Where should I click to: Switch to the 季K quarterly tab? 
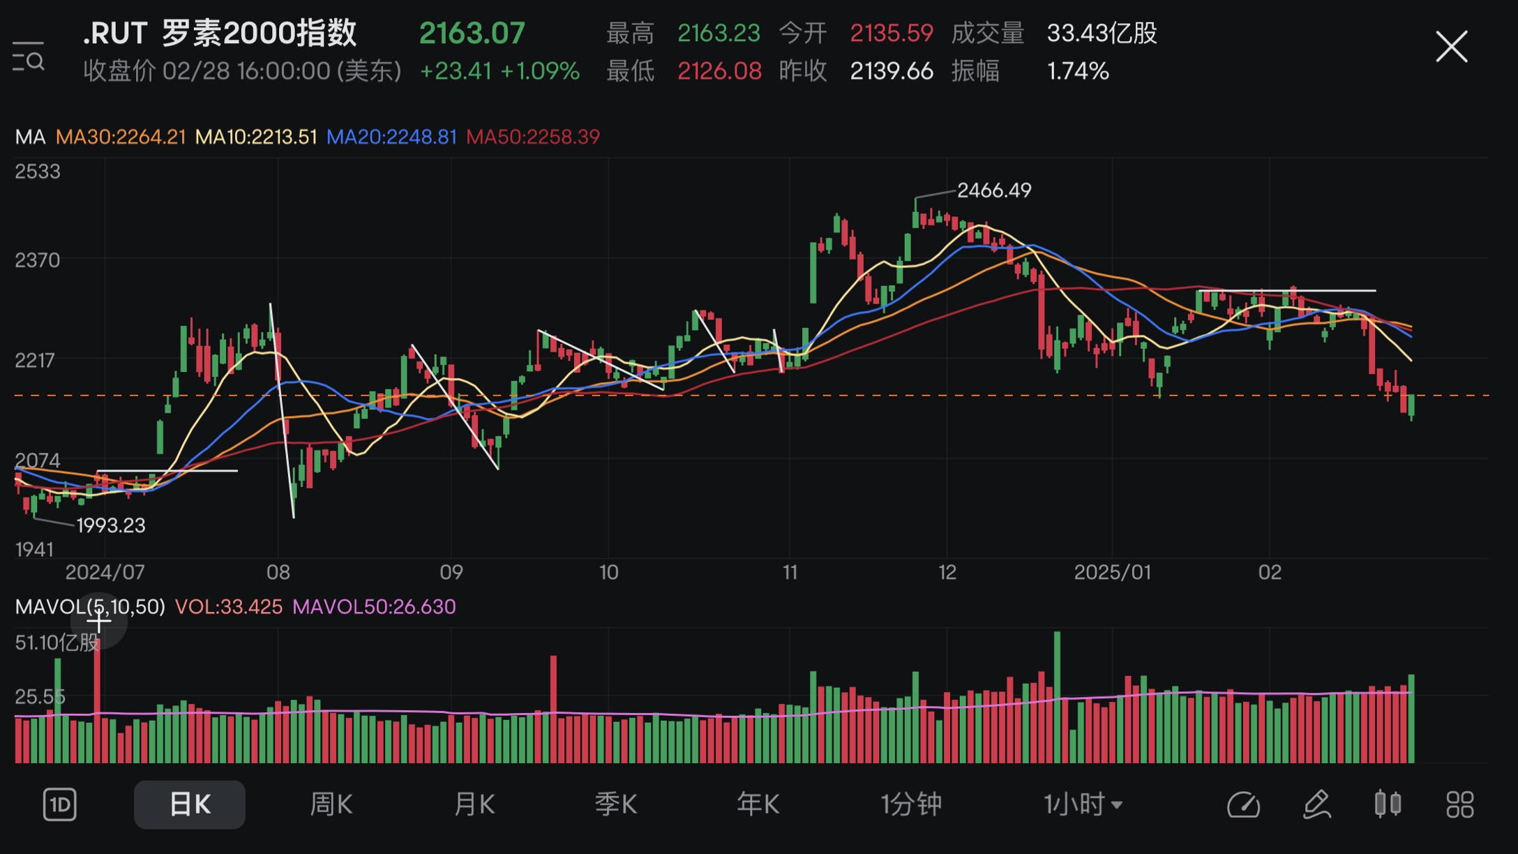tap(616, 804)
